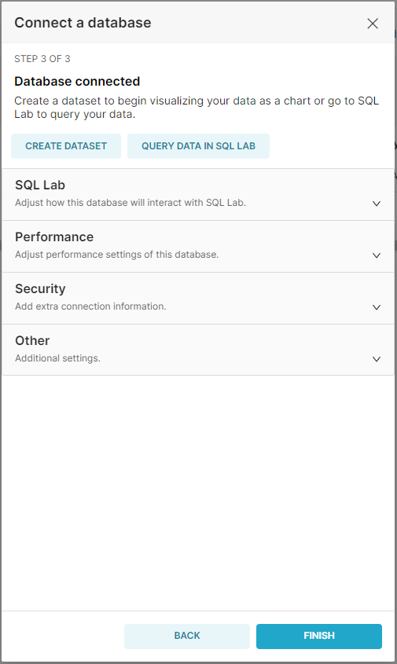Click 'Adjust performance settings of this database' text
Screen dimensions: 397x664
117,255
